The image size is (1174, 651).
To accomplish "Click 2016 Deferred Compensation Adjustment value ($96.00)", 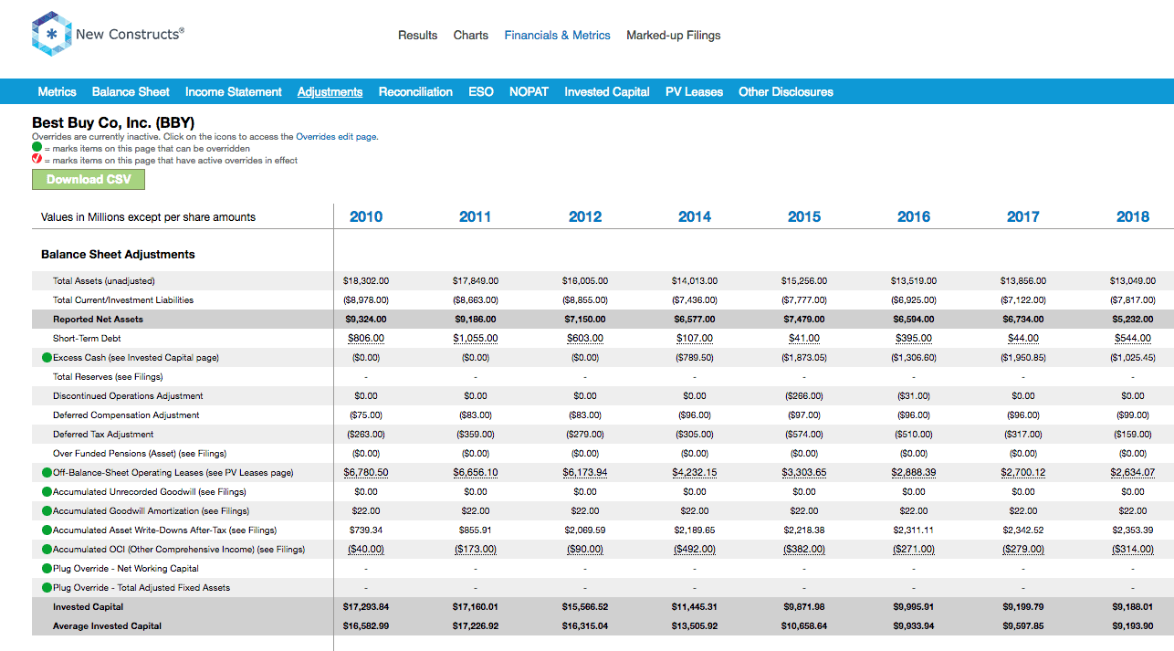I will (914, 415).
